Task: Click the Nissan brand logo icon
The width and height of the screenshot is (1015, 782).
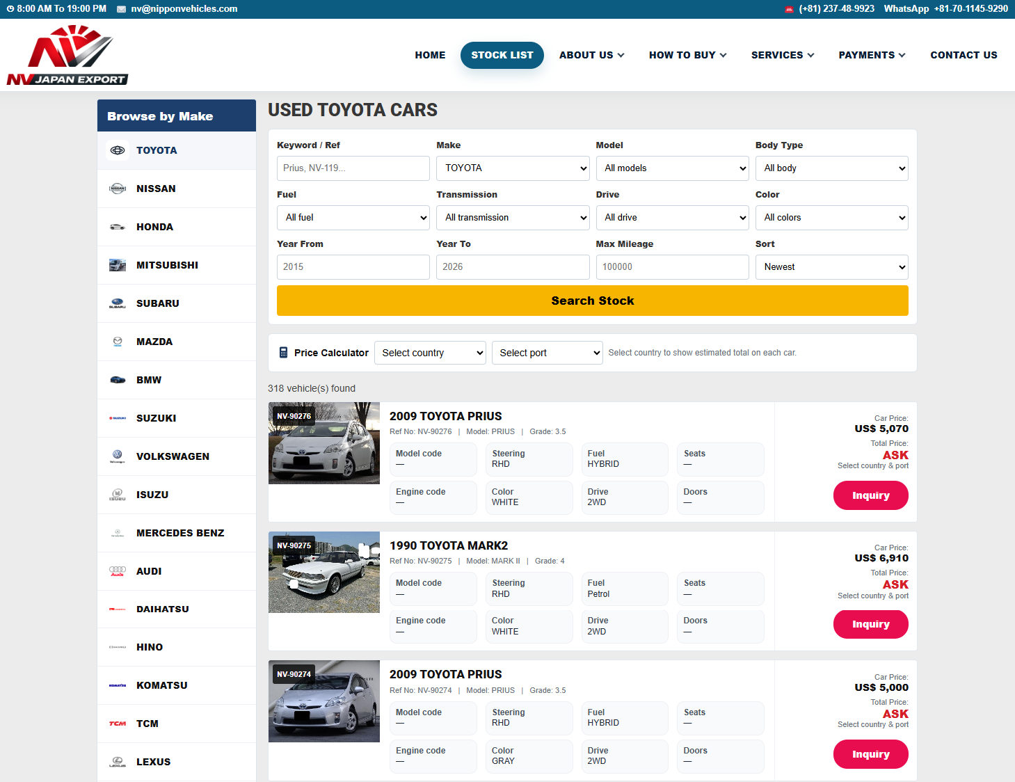Action: [118, 189]
